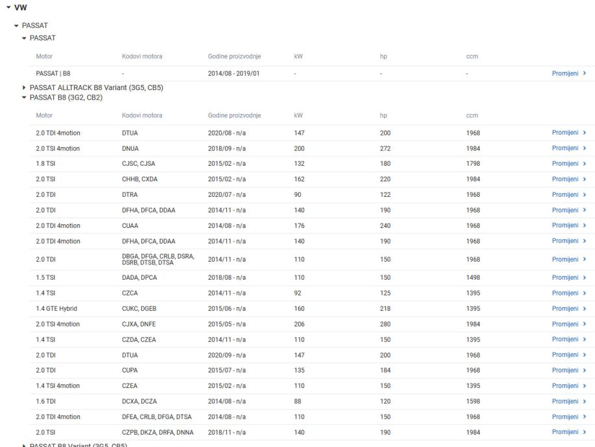Click Promijeni for 1.4 TSI 4motion CZEA

coord(565,385)
